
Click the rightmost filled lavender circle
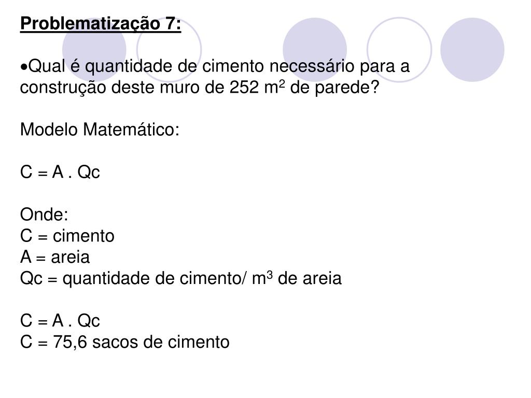(472, 50)
